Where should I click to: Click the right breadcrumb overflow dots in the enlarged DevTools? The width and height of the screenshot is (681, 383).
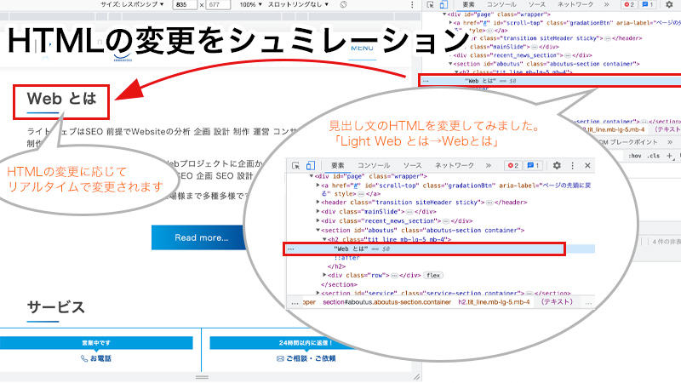(588, 303)
